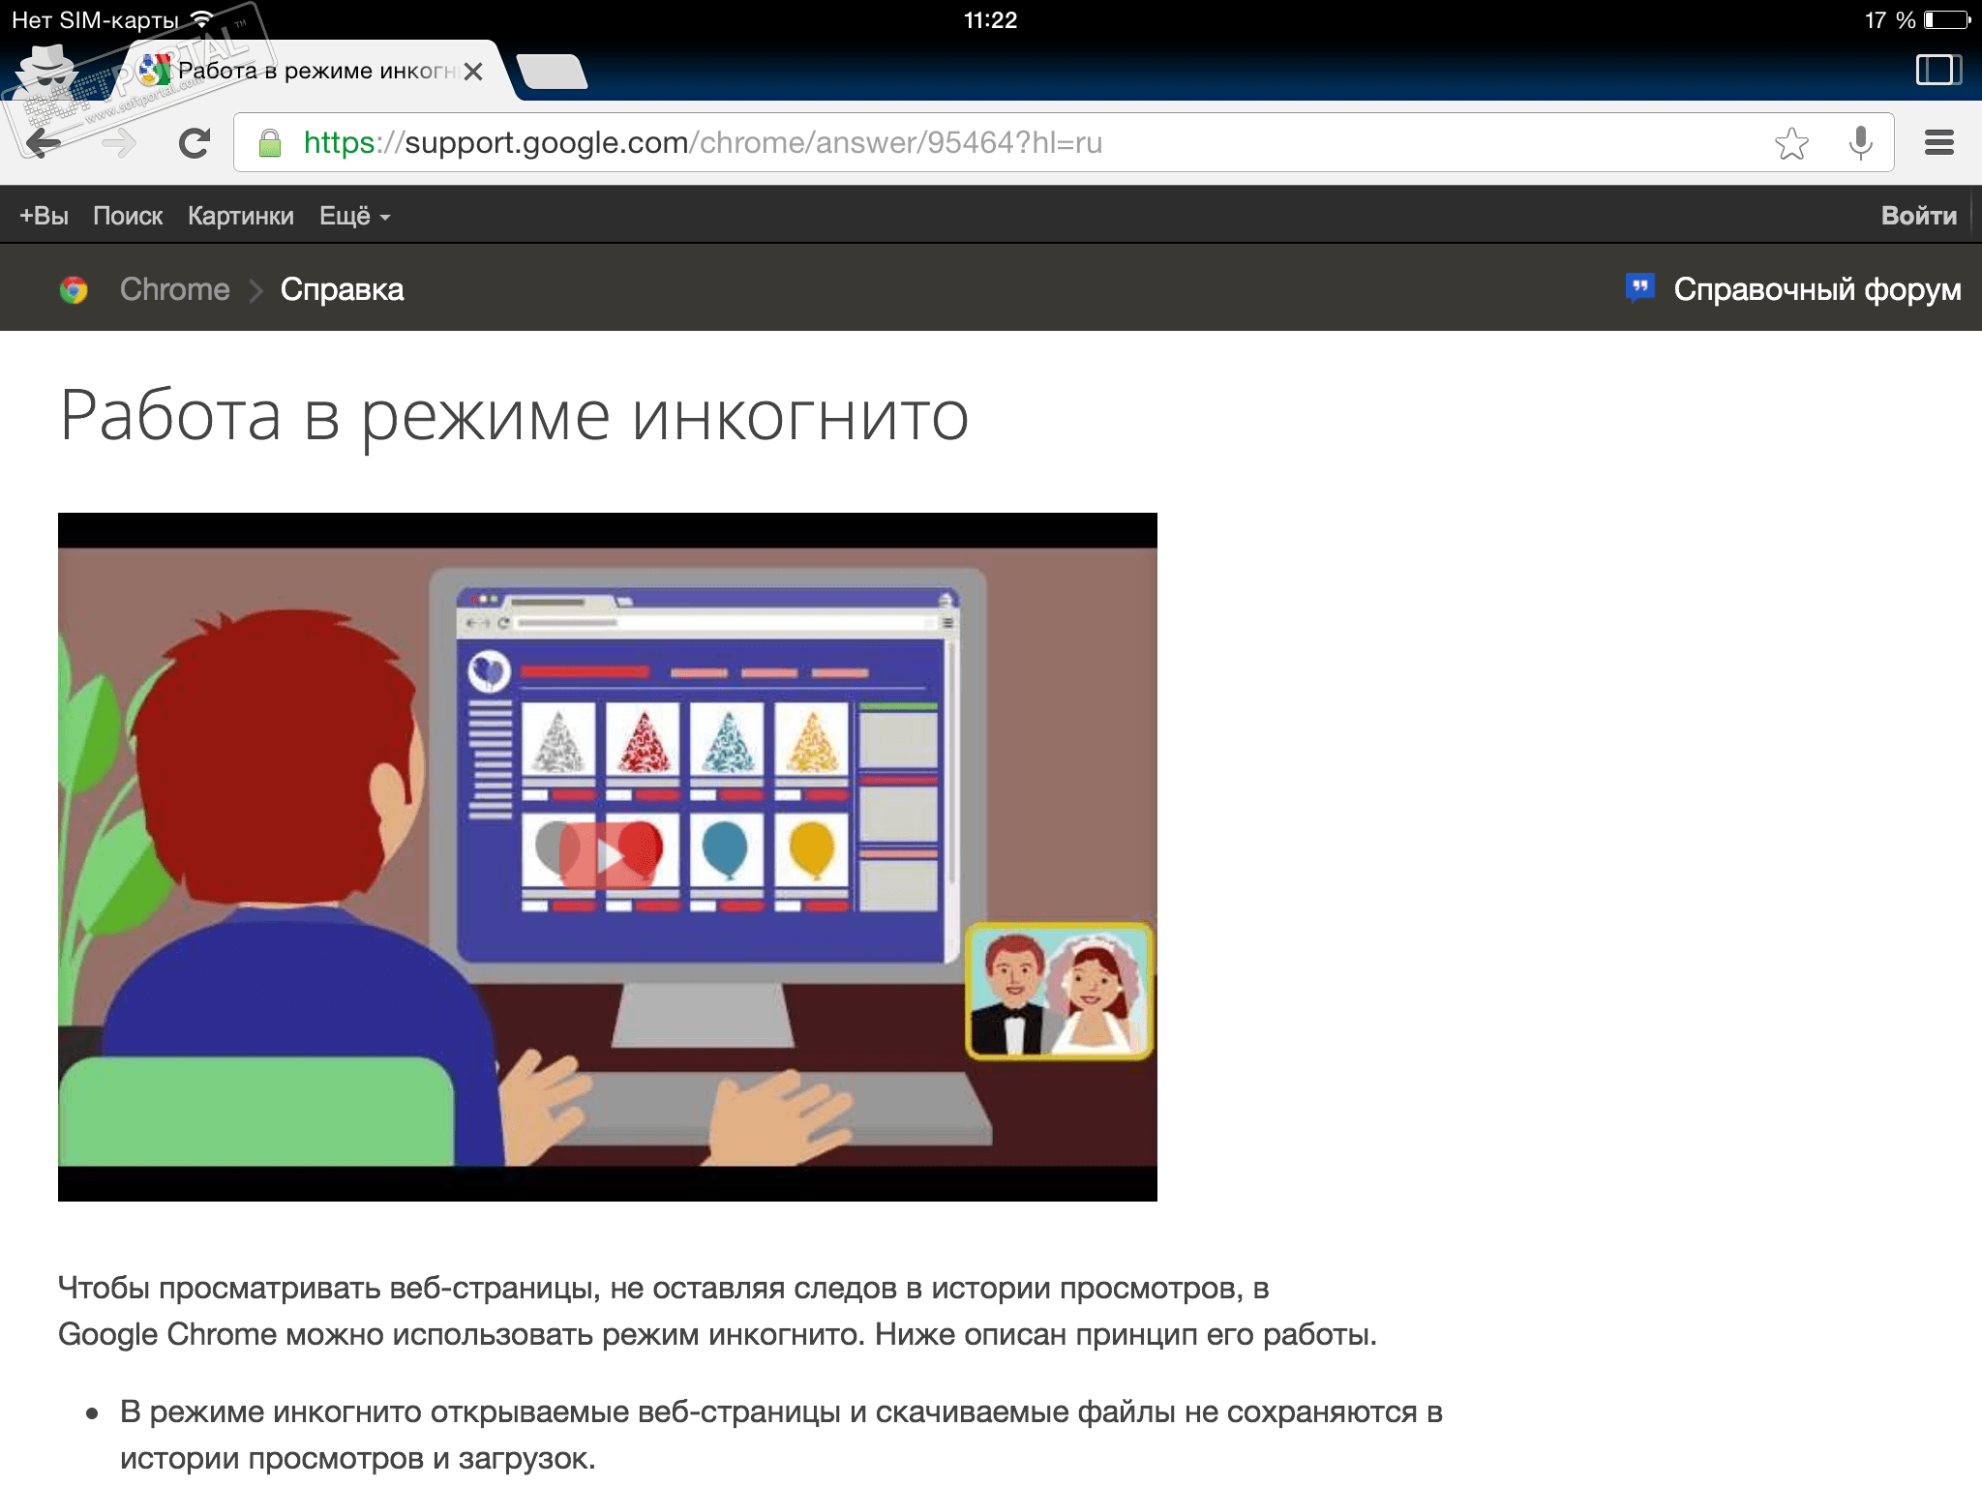Screen dimensions: 1982x1486
Task: Reload the page with refresh icon
Action: point(195,143)
